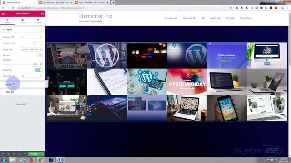
Task: Click the Elementor Pro site title
Action: [x=95, y=16]
